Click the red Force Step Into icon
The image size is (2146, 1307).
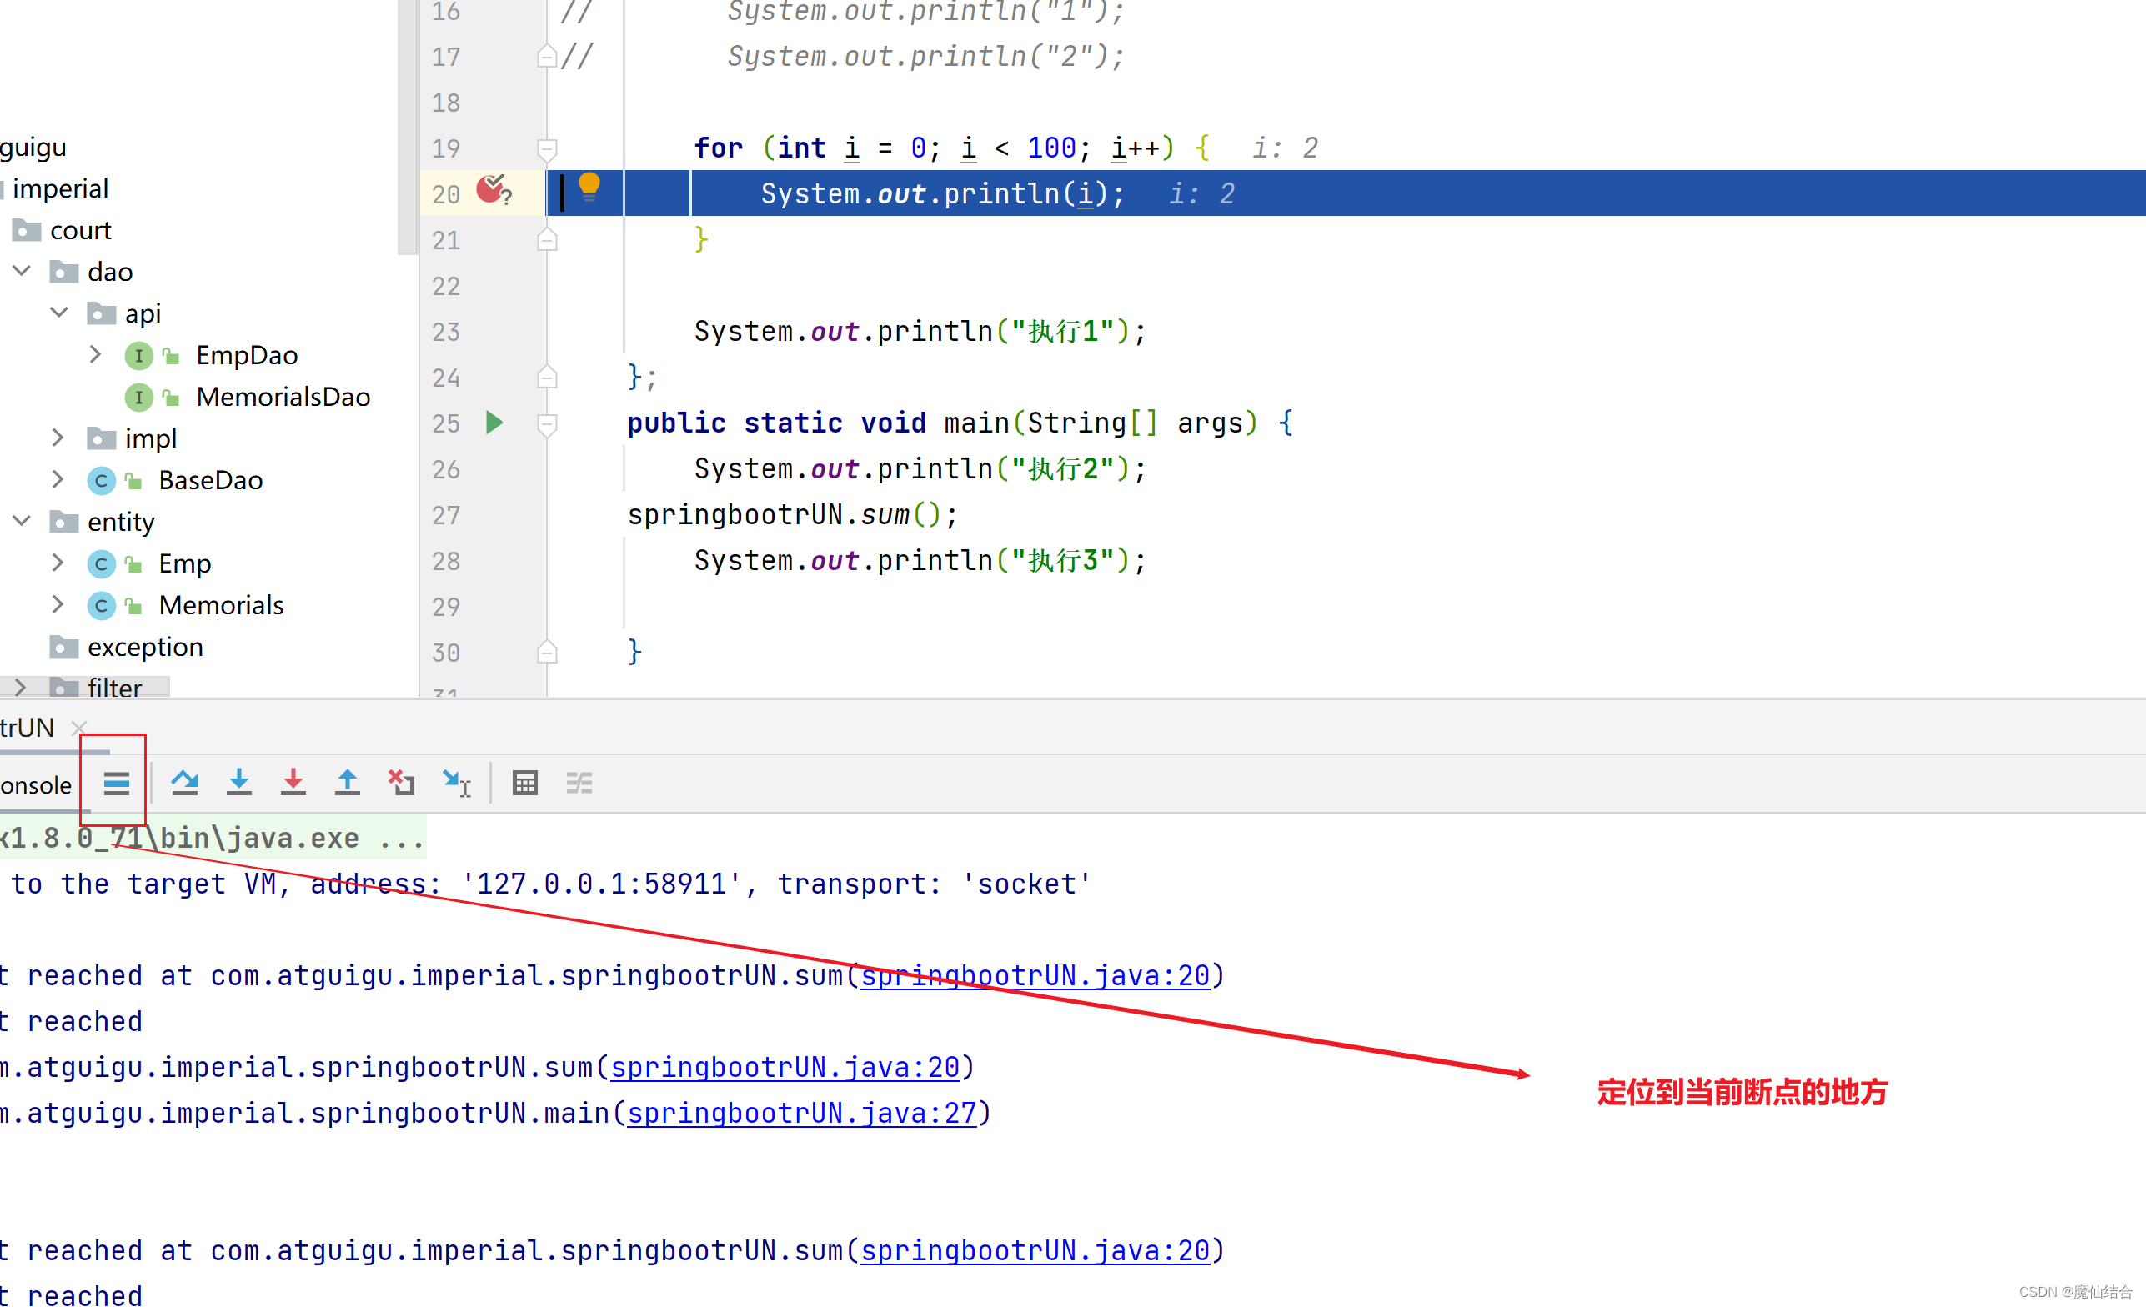(293, 783)
